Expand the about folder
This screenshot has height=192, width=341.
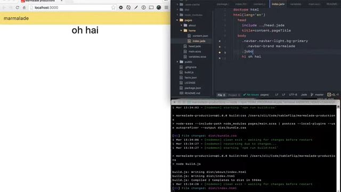pos(181,26)
